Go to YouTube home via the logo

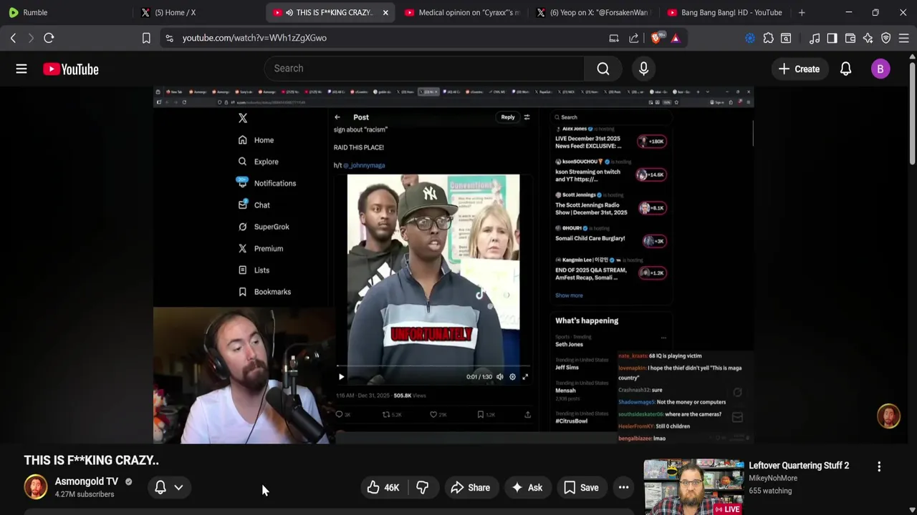pos(70,69)
